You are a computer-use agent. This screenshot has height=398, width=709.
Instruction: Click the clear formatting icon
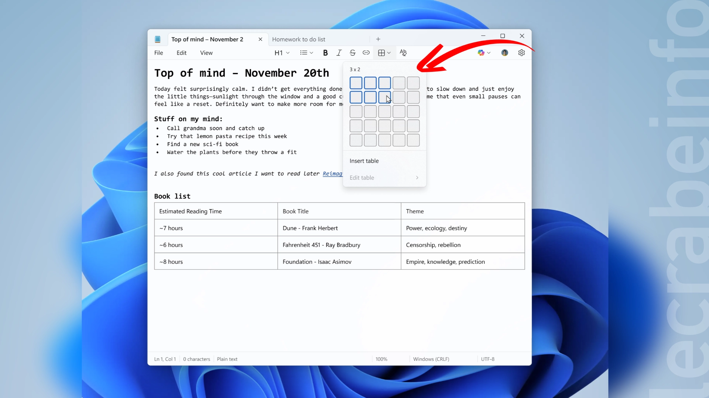403,53
